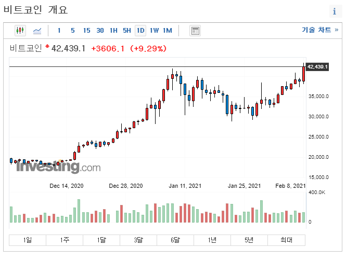Click the Dec 28, 2020 date label
Image resolution: width=346 pixels, height=261 pixels.
(126, 186)
